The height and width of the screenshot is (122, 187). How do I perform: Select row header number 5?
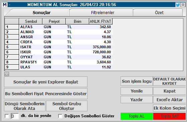(12, 47)
